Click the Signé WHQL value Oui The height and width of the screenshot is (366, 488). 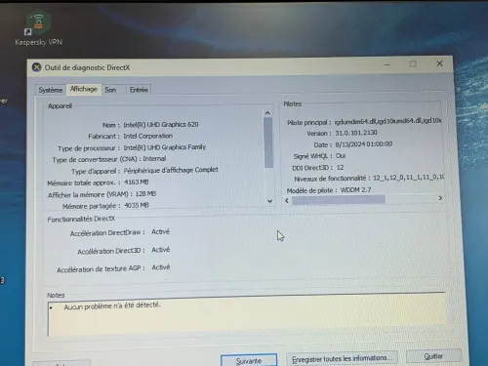pyautogui.click(x=341, y=156)
